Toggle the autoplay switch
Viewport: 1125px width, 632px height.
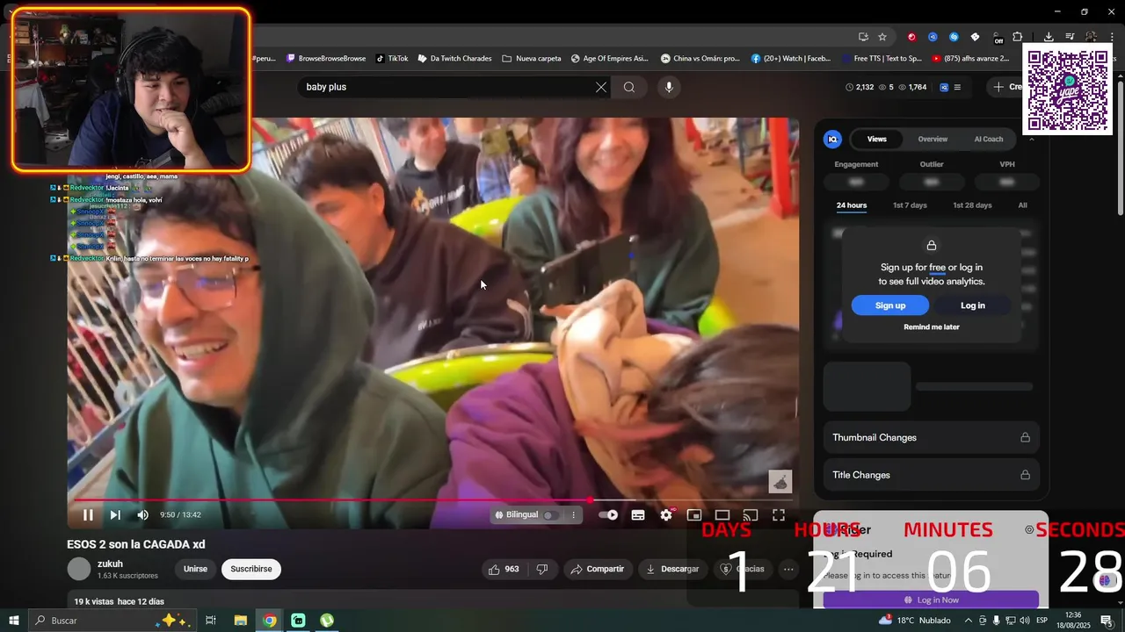pyautogui.click(x=608, y=515)
